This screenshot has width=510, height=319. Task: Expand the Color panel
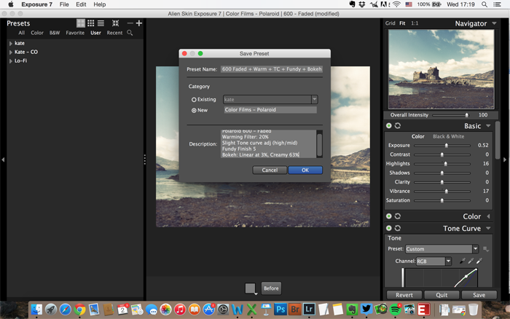[x=488, y=216]
